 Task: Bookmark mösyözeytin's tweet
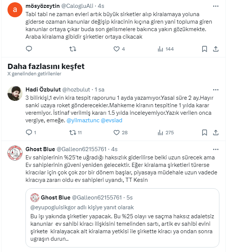(204, 49)
